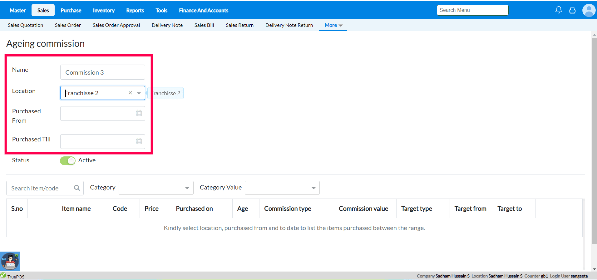Screen dimensions: 597x280
Task: Click the Purchased From date field
Action: 102,113
